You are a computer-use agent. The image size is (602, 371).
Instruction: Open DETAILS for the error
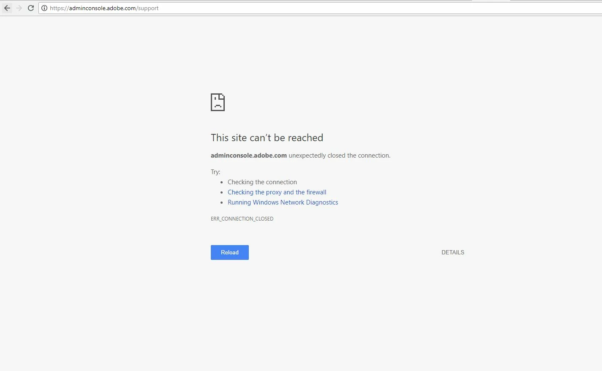coord(453,252)
